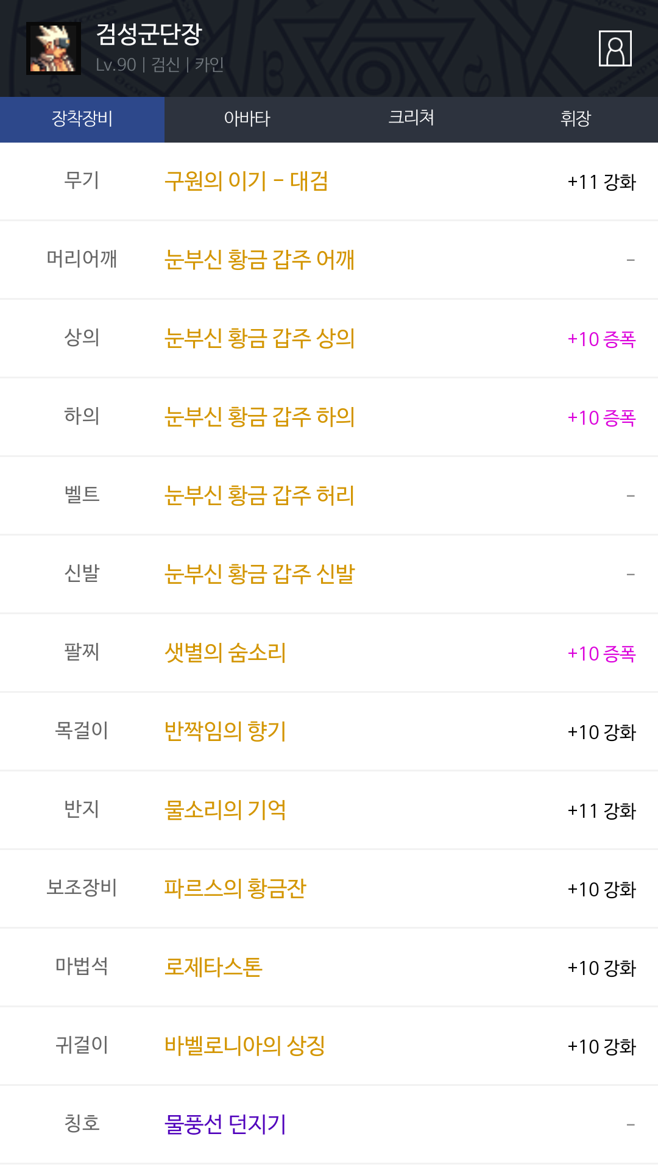This screenshot has width=658, height=1170.
Task: Select the 눈부신 황금 갑주 상의 item
Action: pos(259,339)
